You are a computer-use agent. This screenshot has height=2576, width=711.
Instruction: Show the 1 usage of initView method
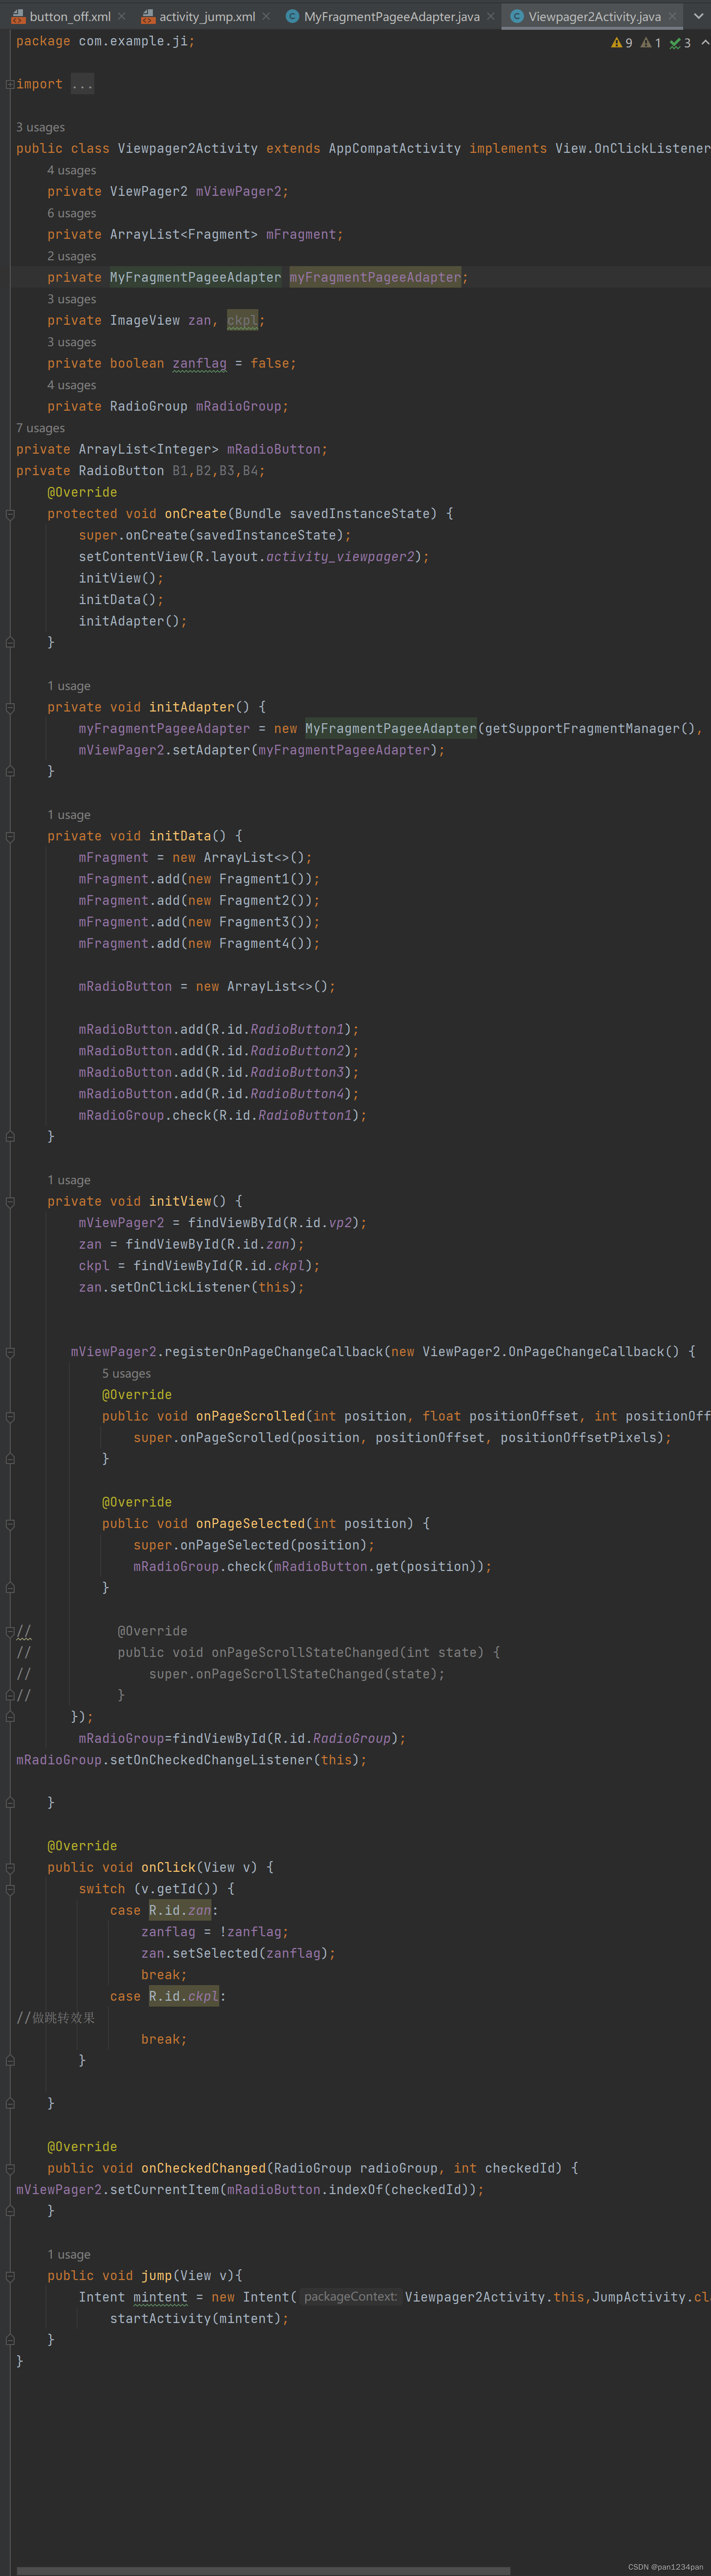point(68,1180)
